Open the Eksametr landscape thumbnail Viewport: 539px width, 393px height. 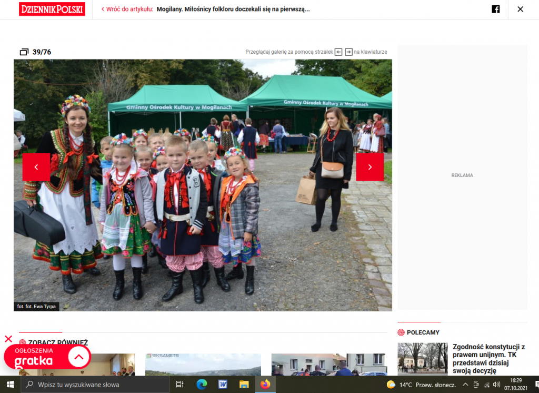click(203, 364)
